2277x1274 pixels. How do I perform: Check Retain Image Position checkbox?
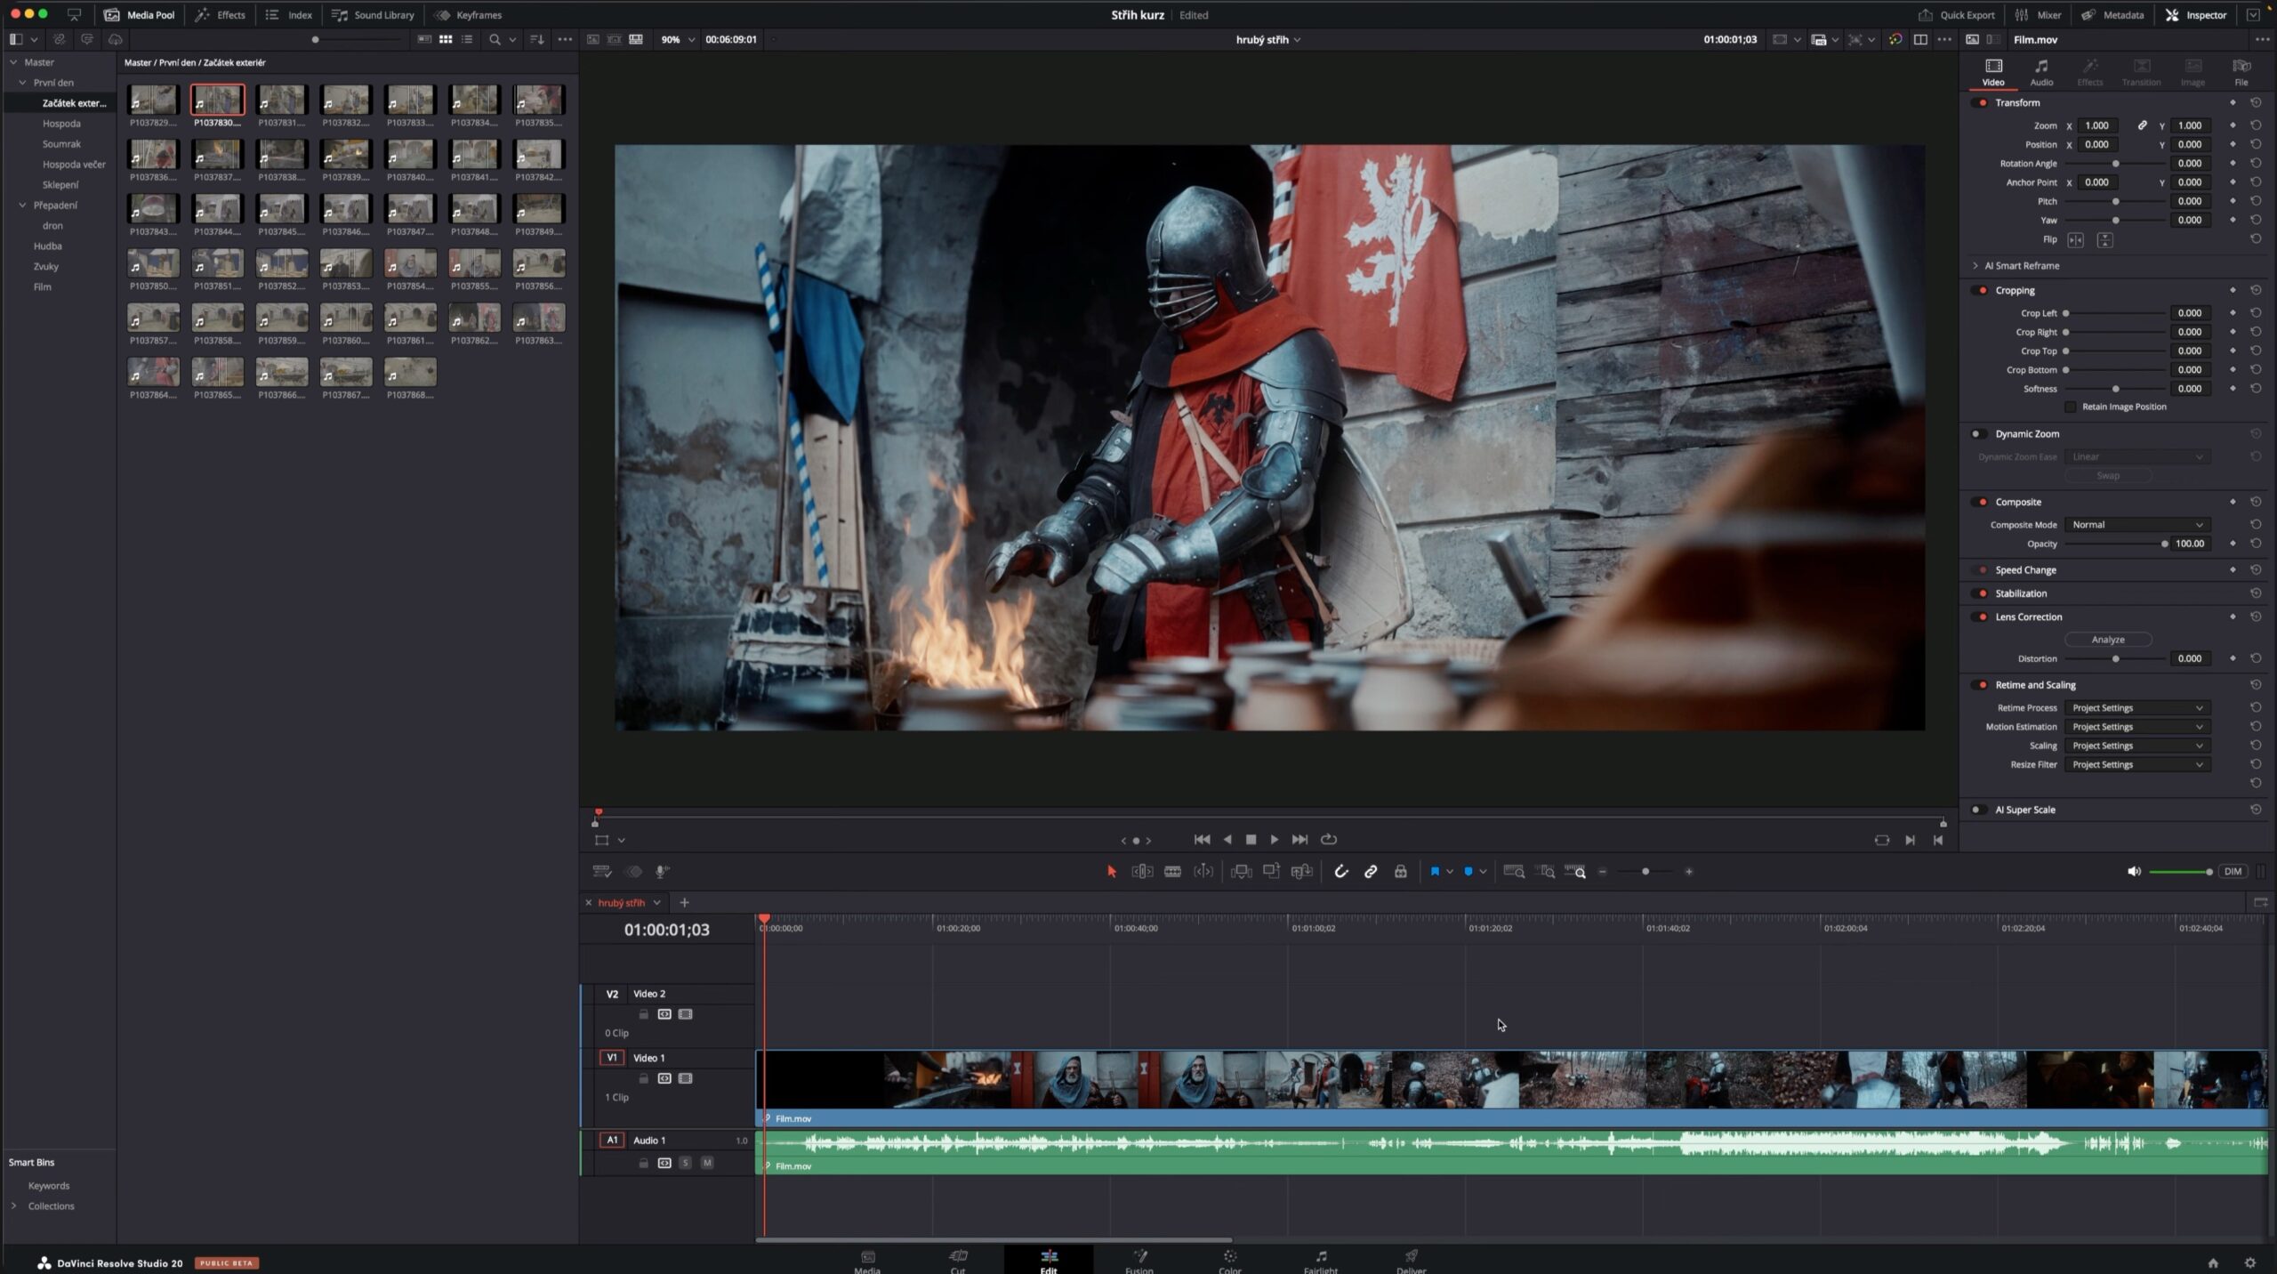[2070, 407]
